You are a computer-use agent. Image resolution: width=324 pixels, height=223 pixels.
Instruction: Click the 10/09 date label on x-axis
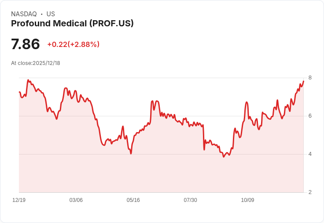247,200
